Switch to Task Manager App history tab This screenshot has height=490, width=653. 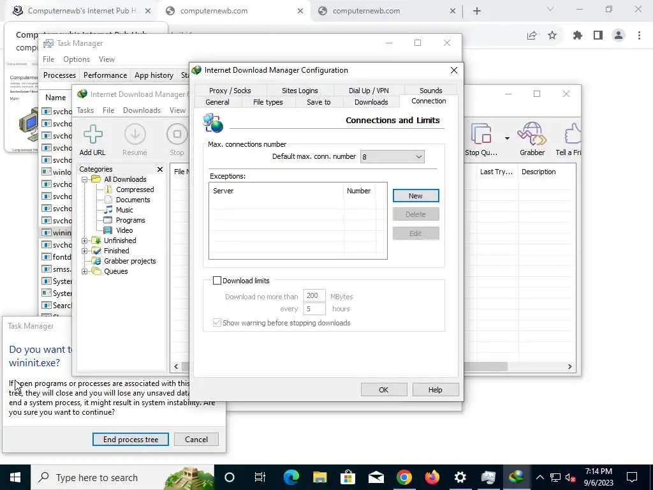(154, 75)
